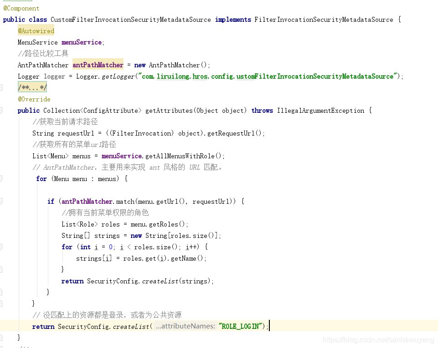Click the comment '//路径比较工具'
This screenshot has height=348, width=438.
pyautogui.click(x=43, y=54)
